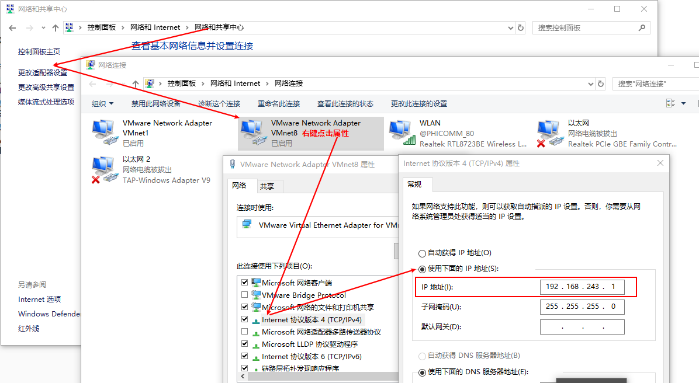Select 使用下面的 DNS 服务器地址 radio button
Viewport: 699px width, 383px height.
tap(422, 372)
